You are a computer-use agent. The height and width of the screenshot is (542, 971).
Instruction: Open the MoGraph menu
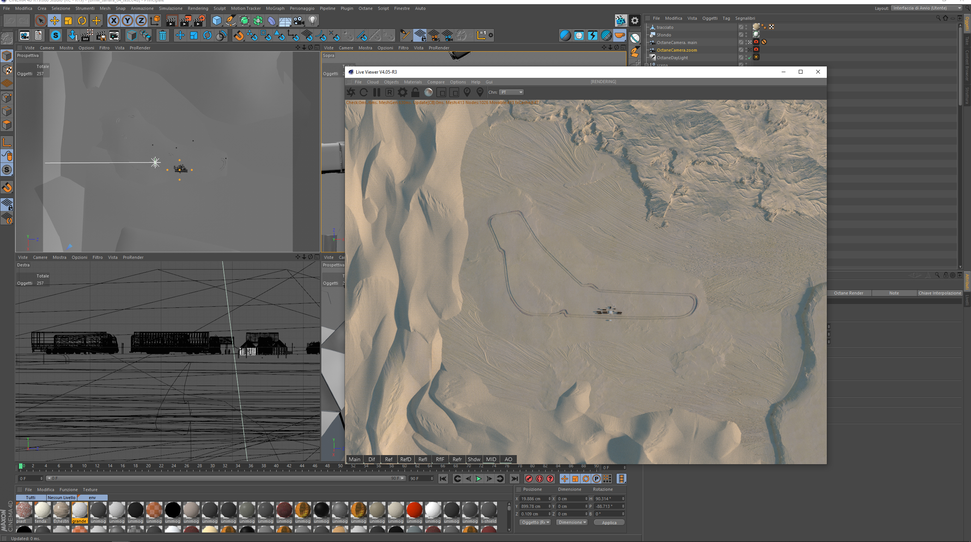click(275, 8)
